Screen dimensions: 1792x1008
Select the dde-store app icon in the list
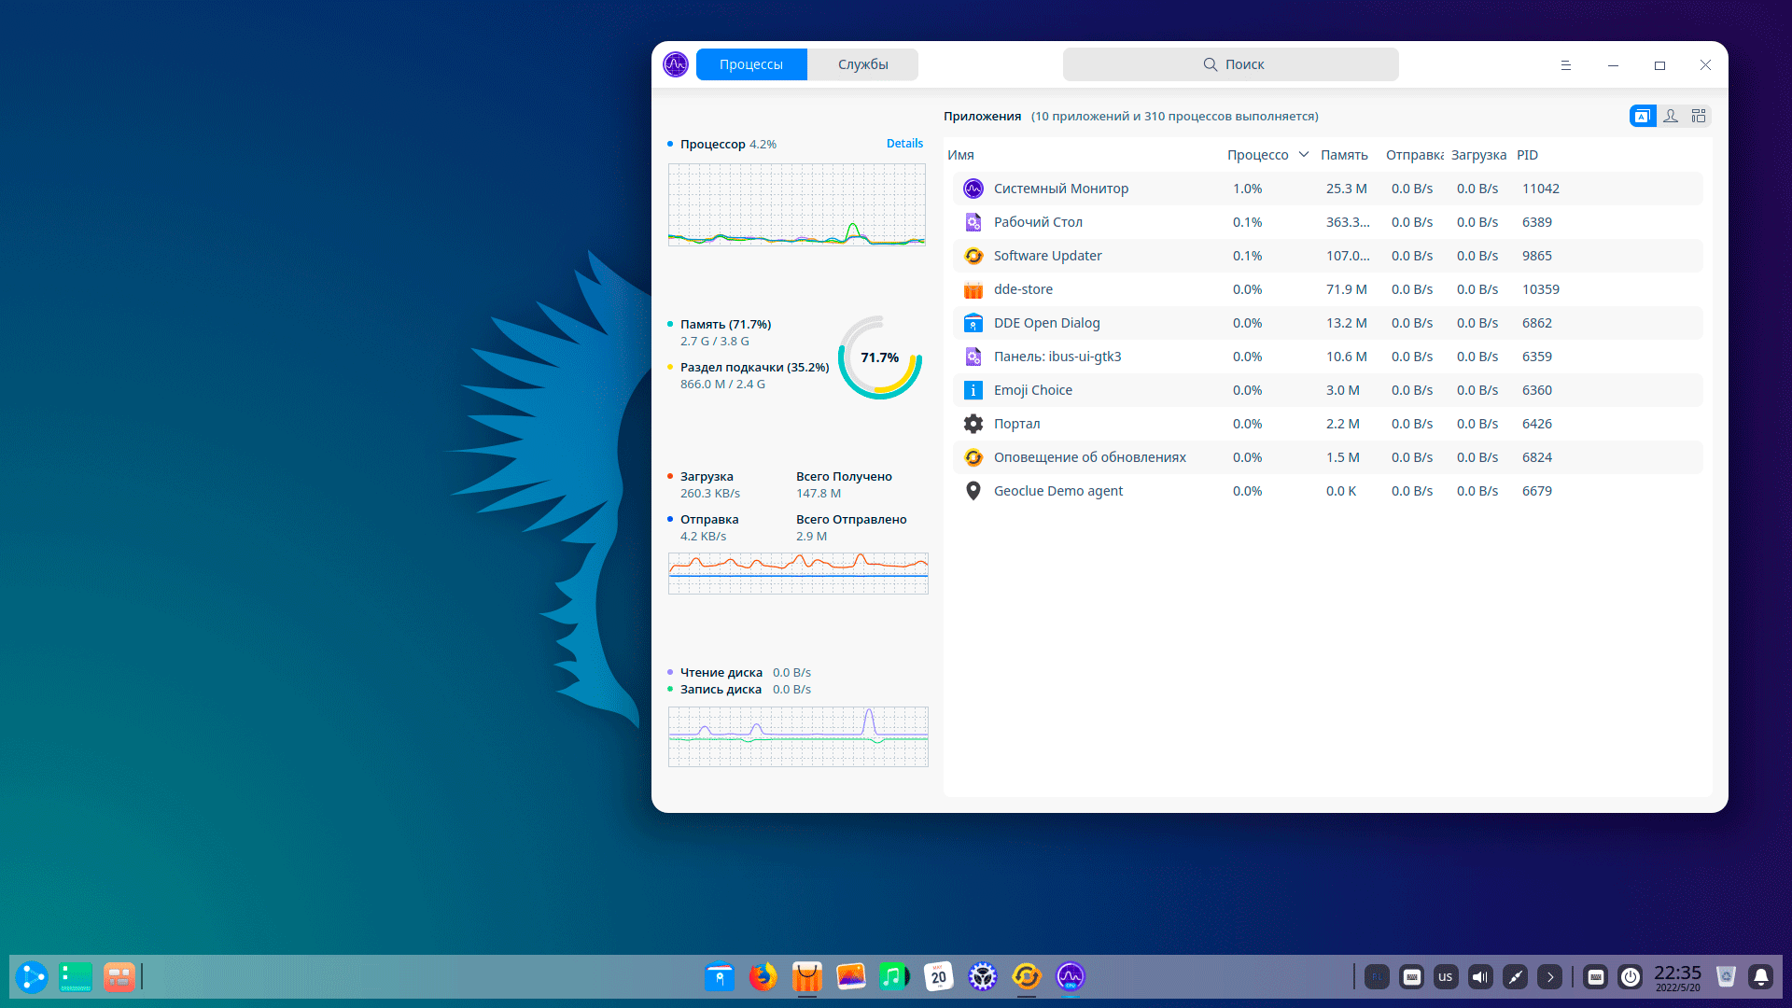973,289
